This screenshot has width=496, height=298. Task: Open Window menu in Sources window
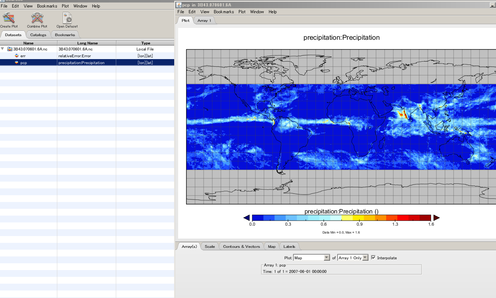point(80,6)
